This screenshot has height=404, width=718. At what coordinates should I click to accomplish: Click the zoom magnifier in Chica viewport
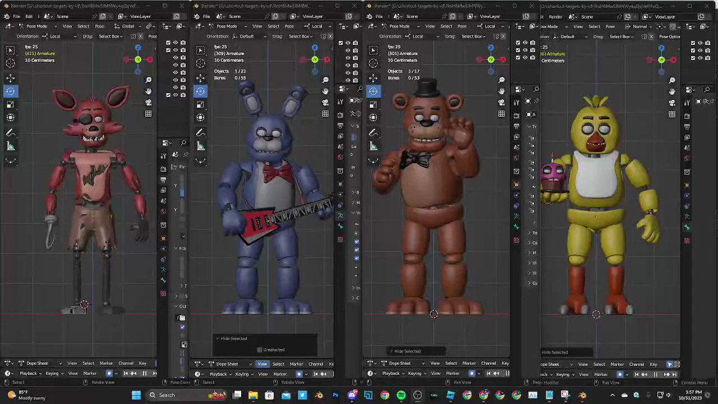click(x=672, y=80)
